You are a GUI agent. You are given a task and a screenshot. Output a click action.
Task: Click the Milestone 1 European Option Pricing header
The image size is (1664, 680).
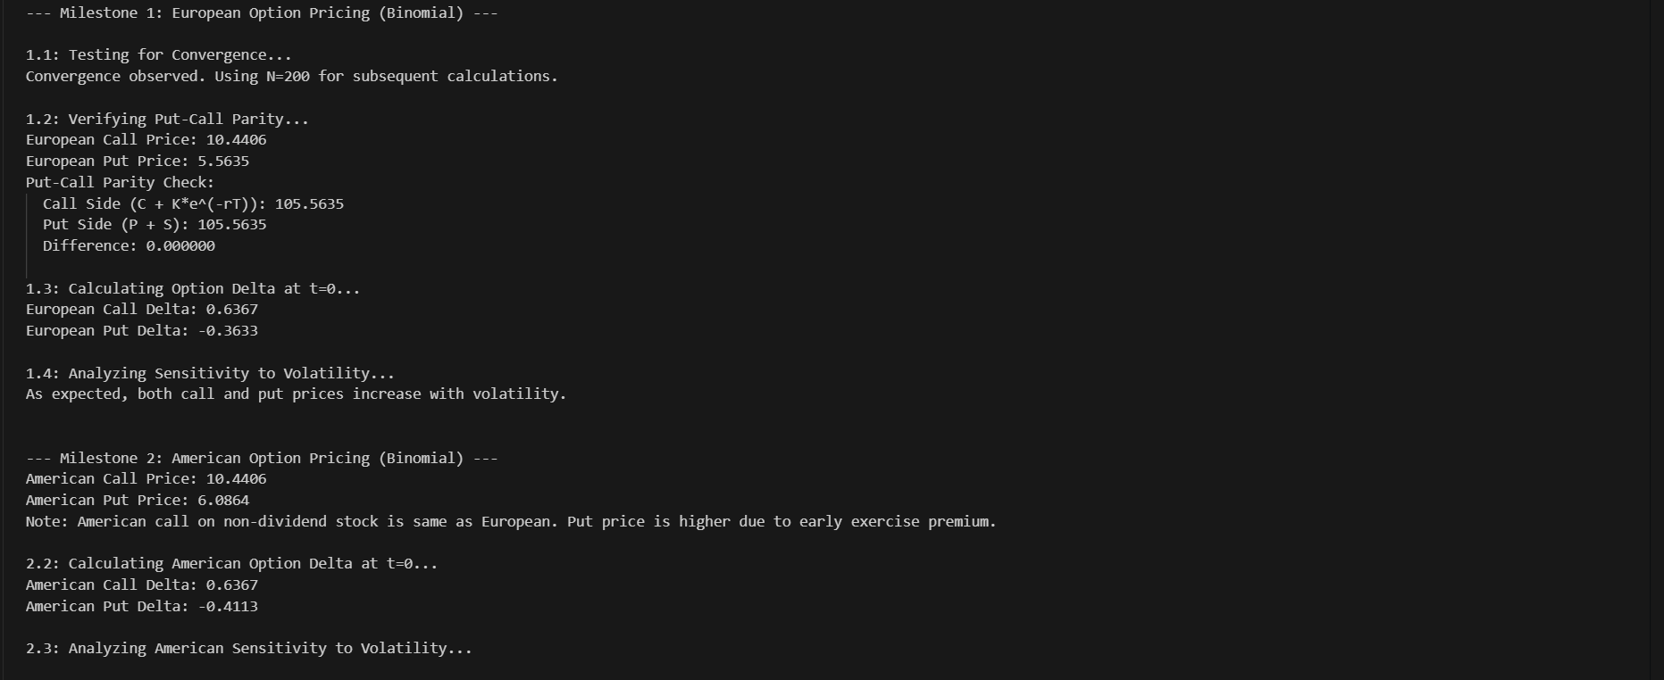(x=262, y=12)
